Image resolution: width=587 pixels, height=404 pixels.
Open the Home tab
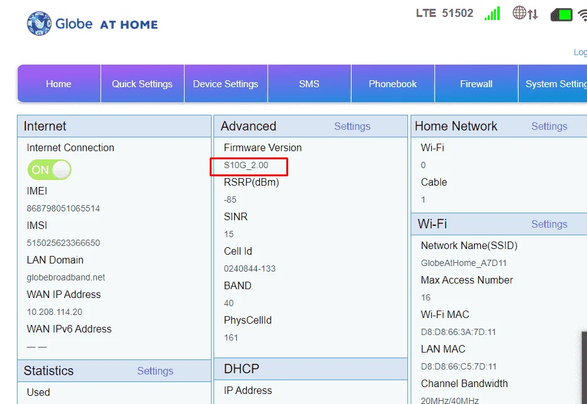59,84
